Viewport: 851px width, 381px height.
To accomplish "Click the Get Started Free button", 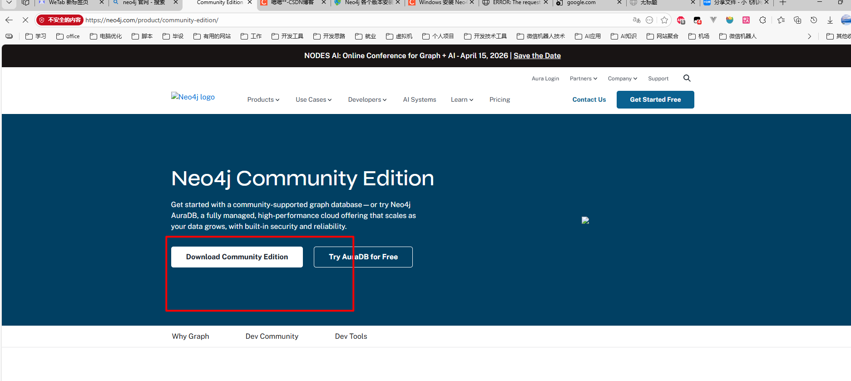I will [x=655, y=99].
